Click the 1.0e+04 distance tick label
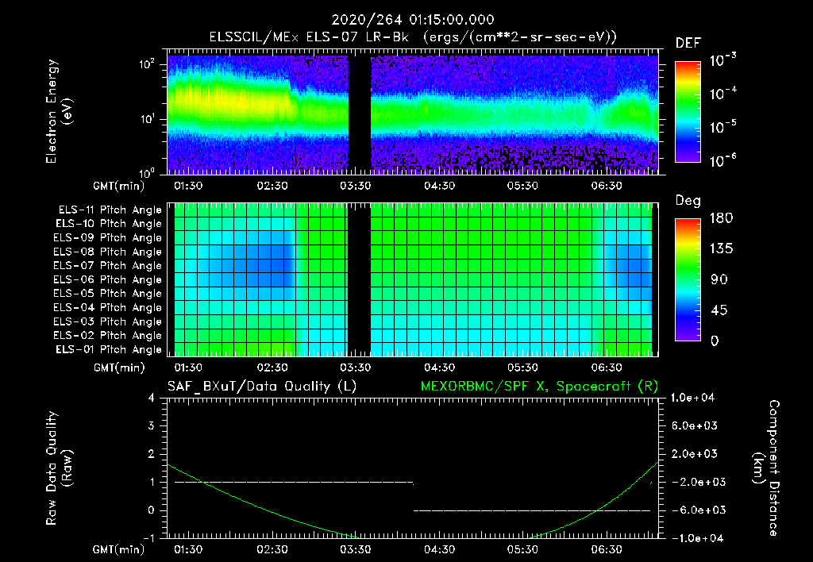The image size is (813, 562). (x=692, y=398)
